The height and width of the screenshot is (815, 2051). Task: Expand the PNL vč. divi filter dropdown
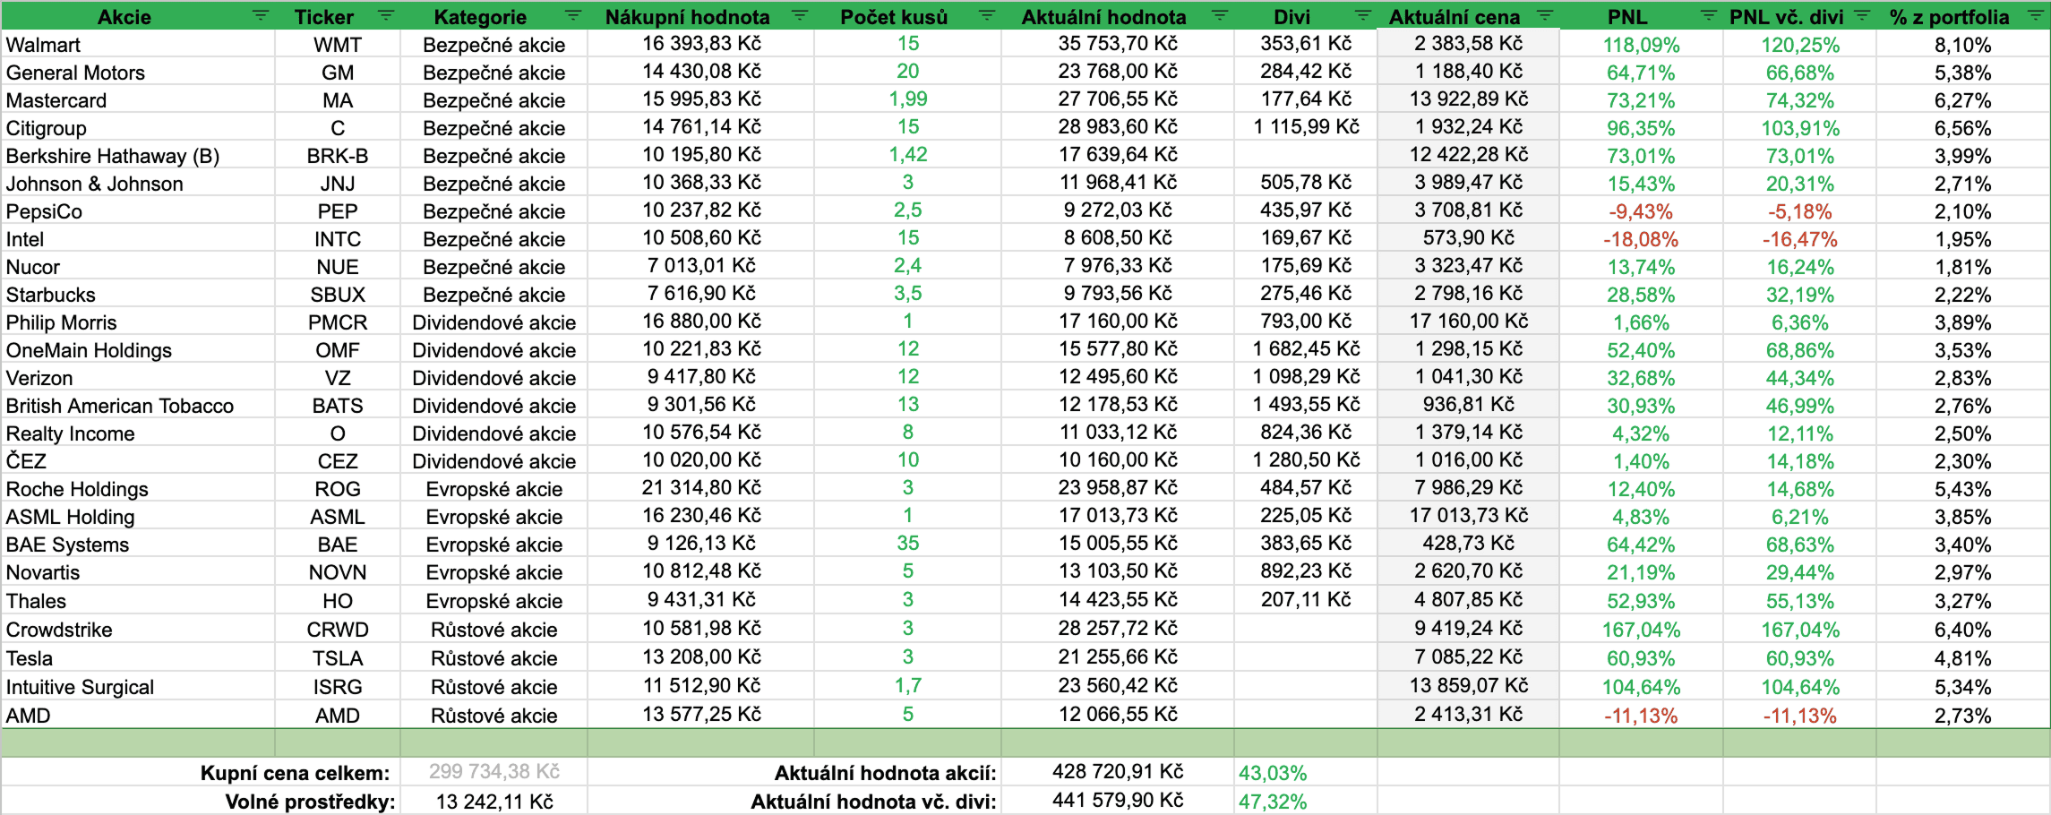[1862, 15]
